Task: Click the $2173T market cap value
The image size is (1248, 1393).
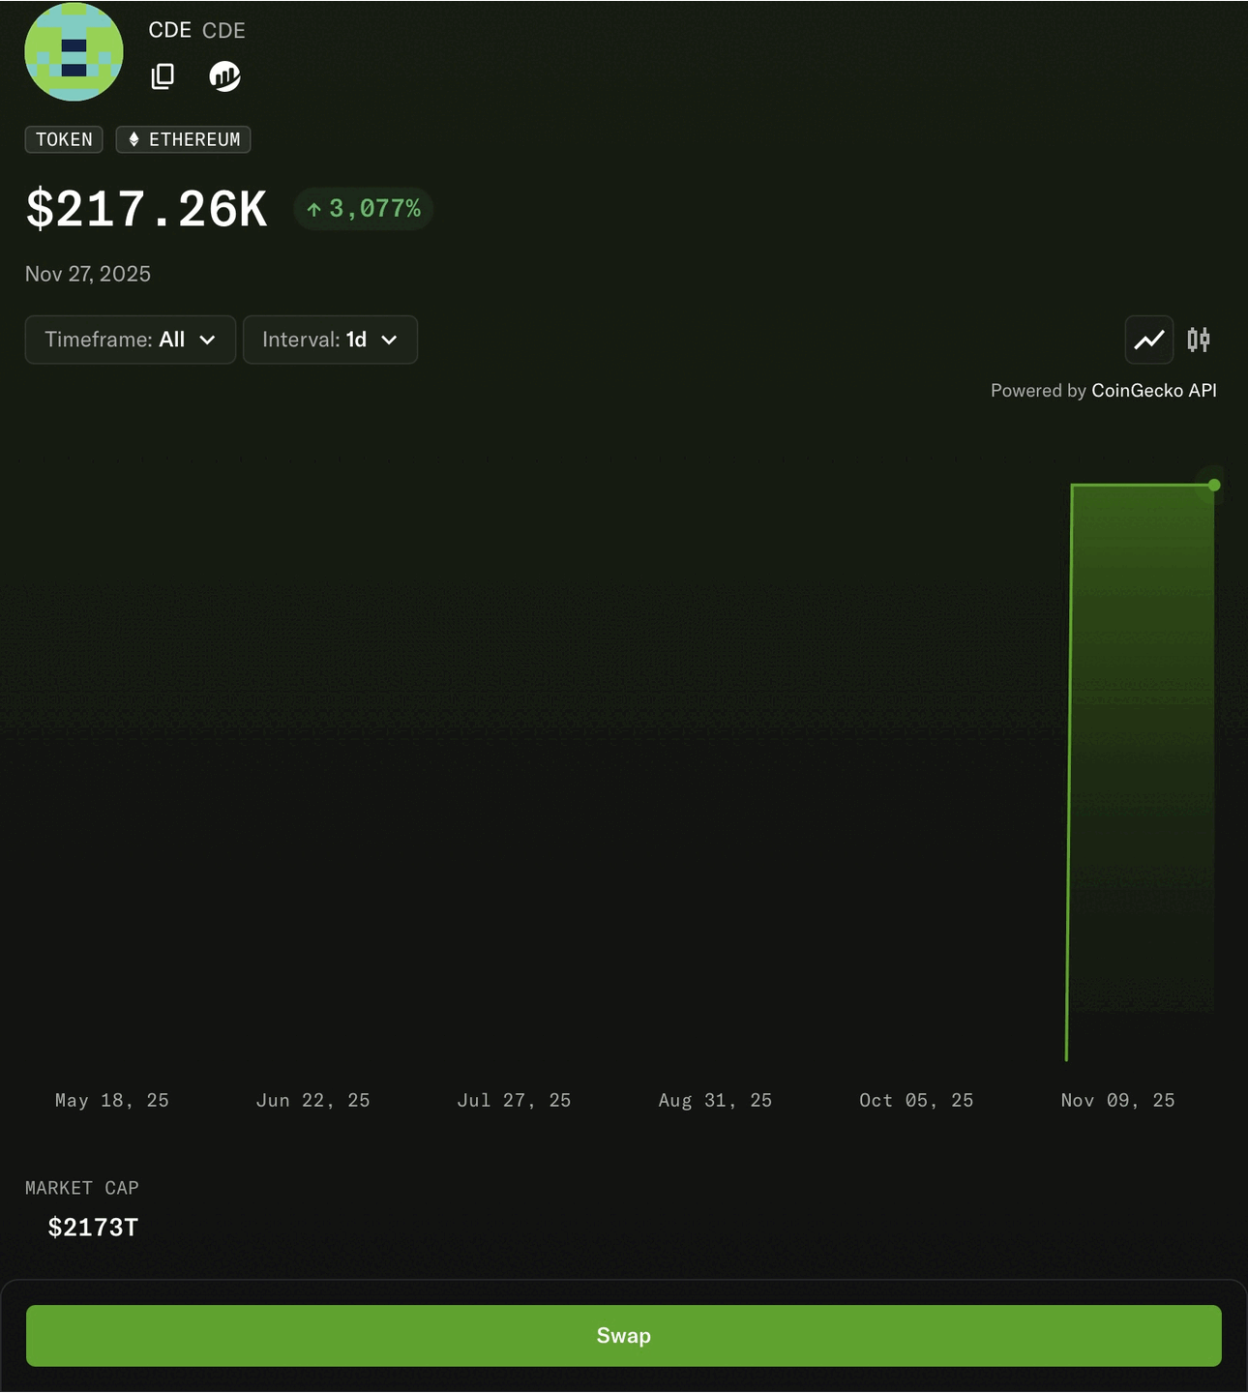Action: pos(93,1228)
